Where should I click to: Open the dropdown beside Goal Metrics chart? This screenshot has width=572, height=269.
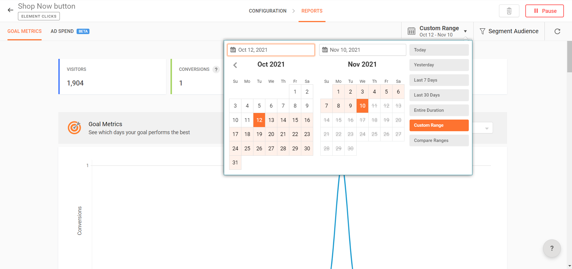point(486,128)
